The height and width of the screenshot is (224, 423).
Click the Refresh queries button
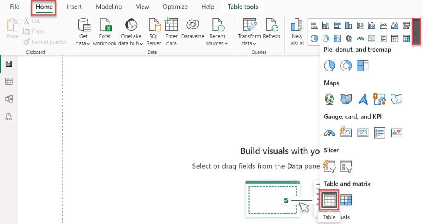point(271,29)
